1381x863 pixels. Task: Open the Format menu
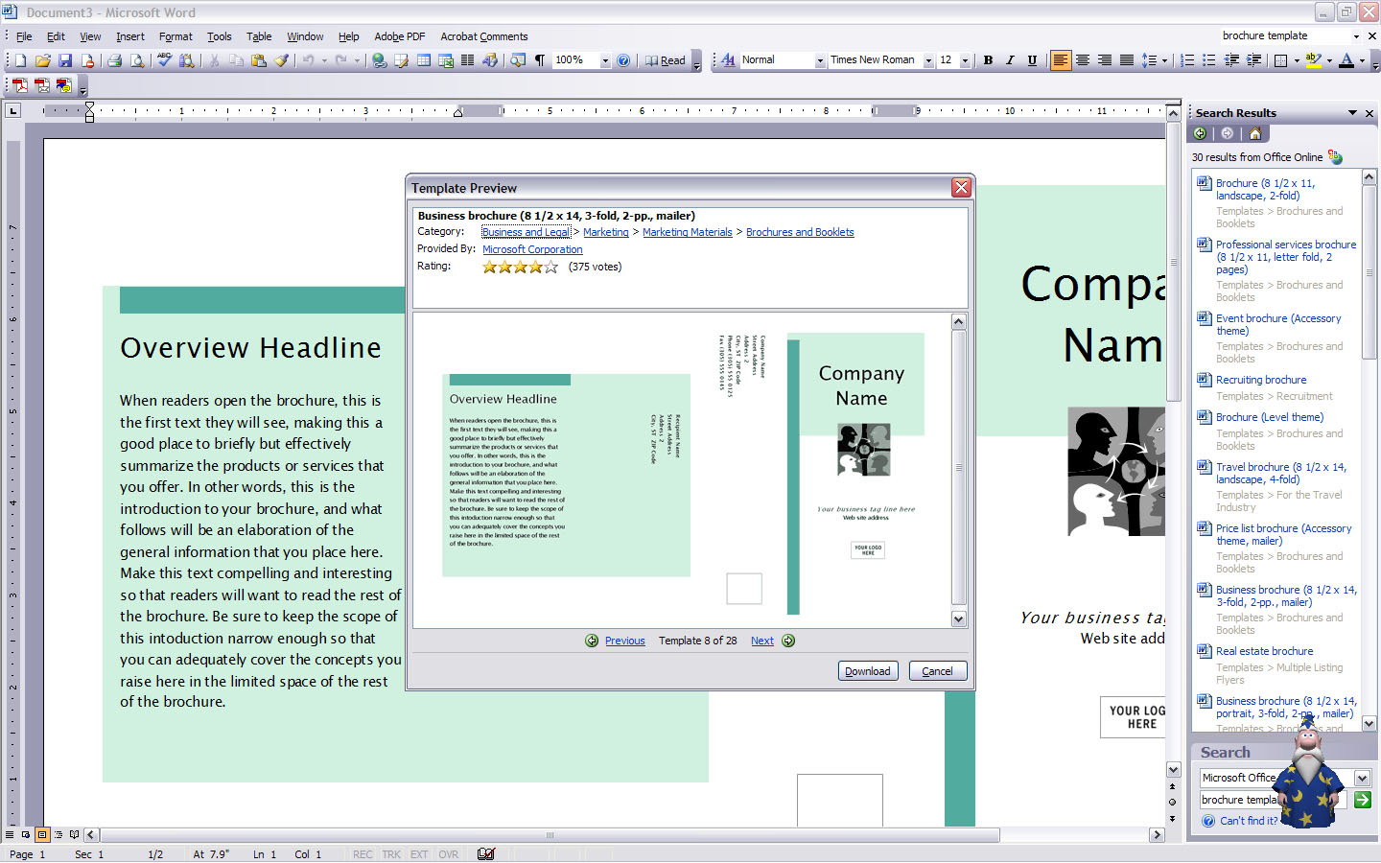pyautogui.click(x=176, y=36)
